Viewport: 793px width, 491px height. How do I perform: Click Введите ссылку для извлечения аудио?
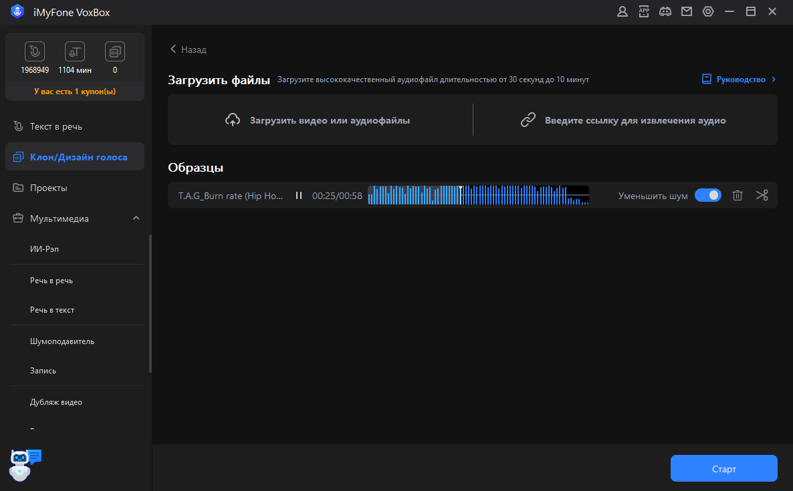(x=625, y=120)
